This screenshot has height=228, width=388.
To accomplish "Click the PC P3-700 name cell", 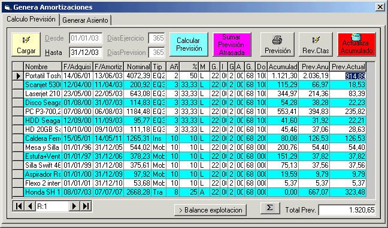I will click(x=43, y=112).
